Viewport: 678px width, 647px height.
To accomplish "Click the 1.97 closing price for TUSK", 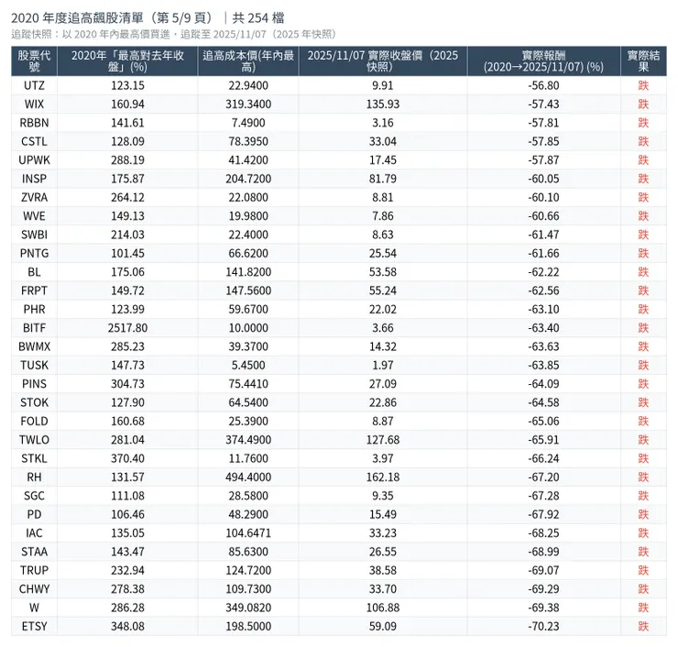I will pyautogui.click(x=383, y=365).
